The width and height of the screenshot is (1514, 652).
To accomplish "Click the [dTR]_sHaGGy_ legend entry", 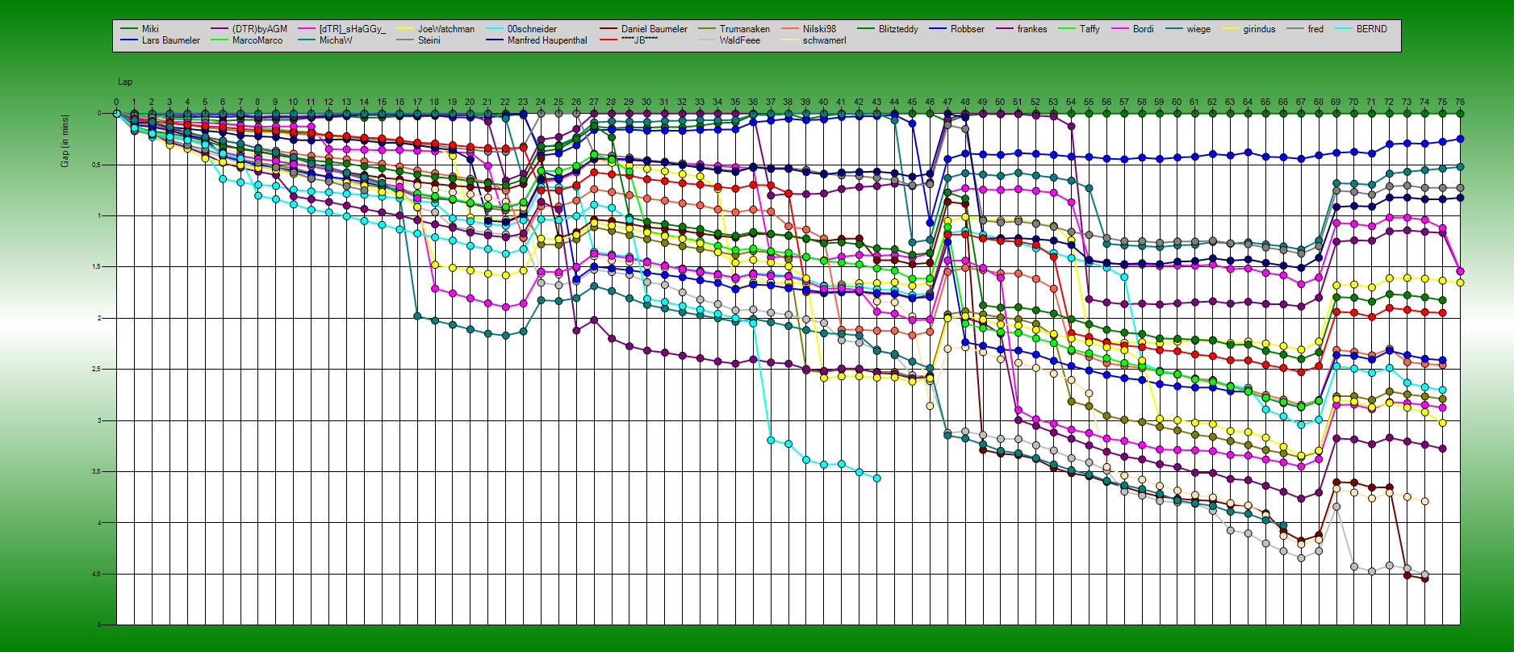I will pyautogui.click(x=353, y=29).
